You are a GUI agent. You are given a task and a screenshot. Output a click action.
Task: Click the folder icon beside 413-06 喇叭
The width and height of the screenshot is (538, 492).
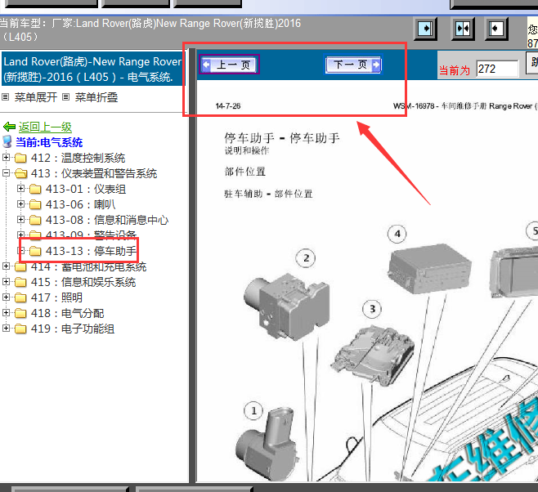pos(35,204)
